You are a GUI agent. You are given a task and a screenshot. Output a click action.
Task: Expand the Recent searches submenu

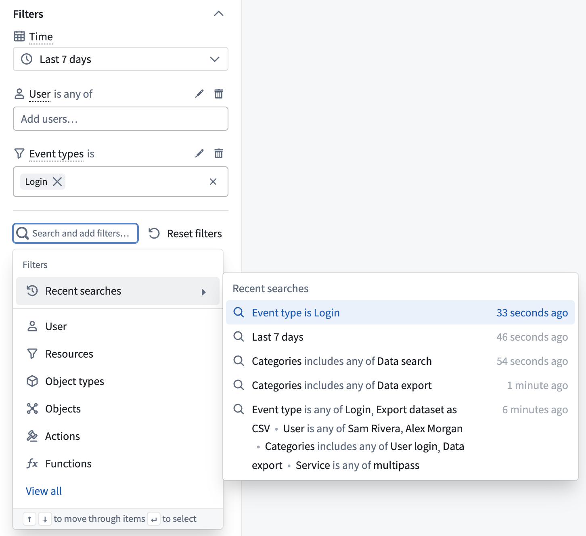point(118,291)
